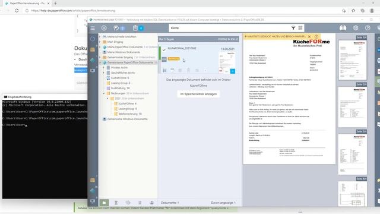Click the red PDF icon beside document thumbnail

click(x=221, y=71)
